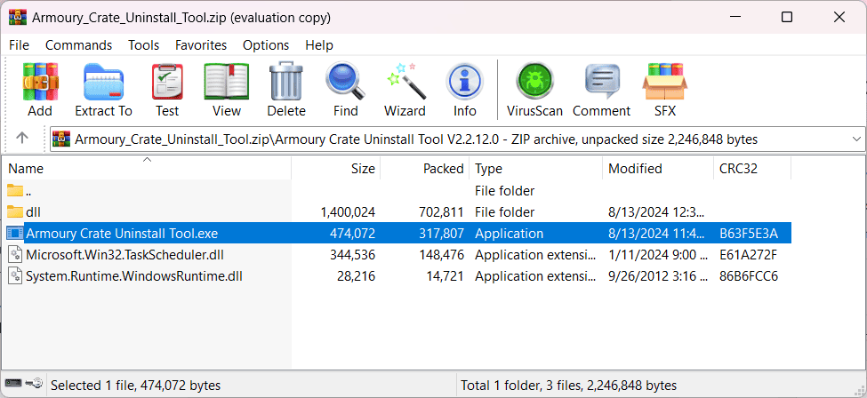Viewport: 867px width, 398px height.
Task: Open the Options menu
Action: point(266,45)
